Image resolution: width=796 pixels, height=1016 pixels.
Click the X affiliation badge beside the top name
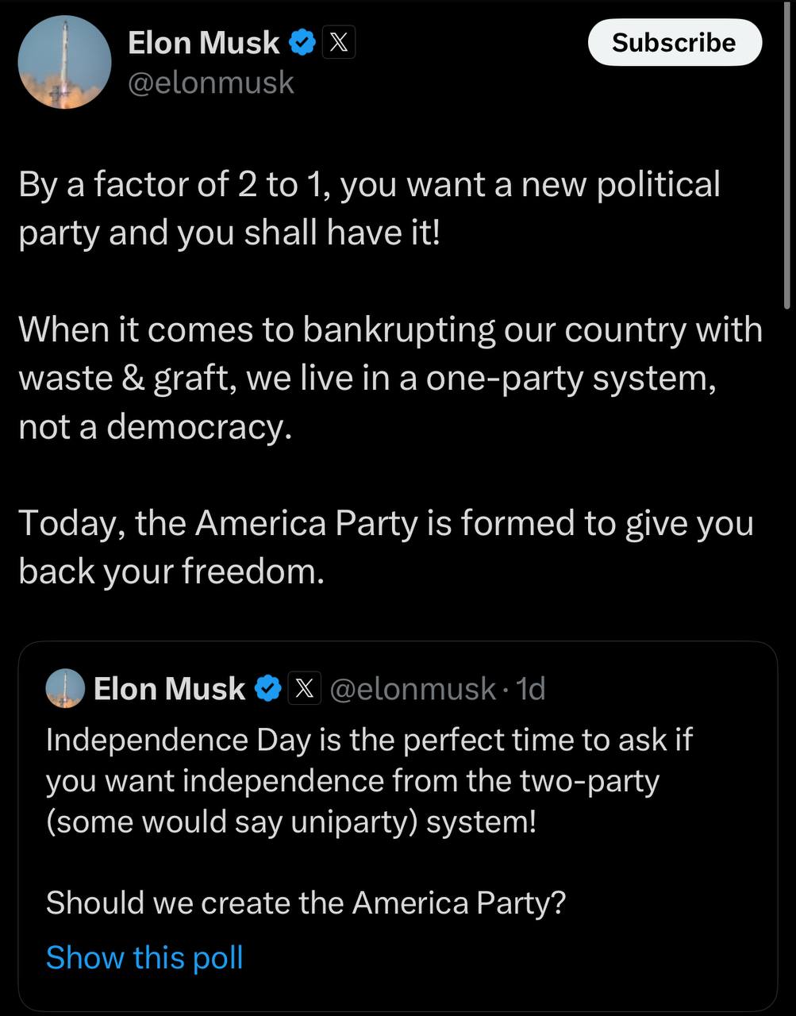(x=339, y=43)
